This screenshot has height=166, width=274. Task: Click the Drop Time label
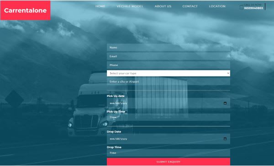point(114,147)
